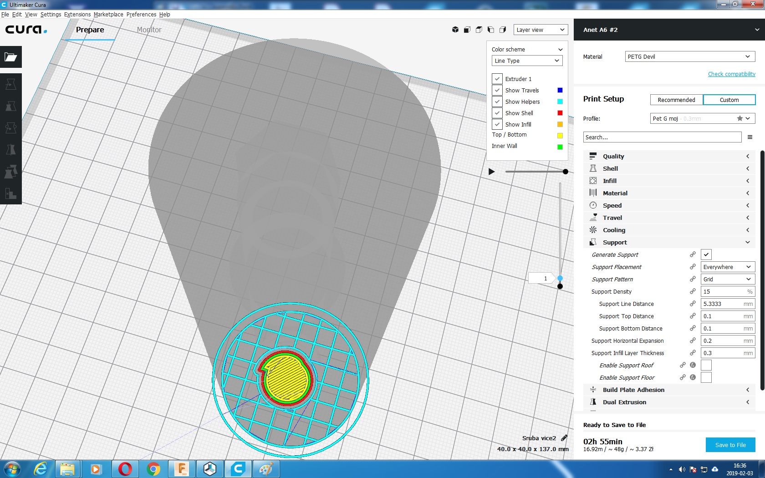Click link icon beside Support Top Distance
This screenshot has width=765, height=478.
(693, 316)
